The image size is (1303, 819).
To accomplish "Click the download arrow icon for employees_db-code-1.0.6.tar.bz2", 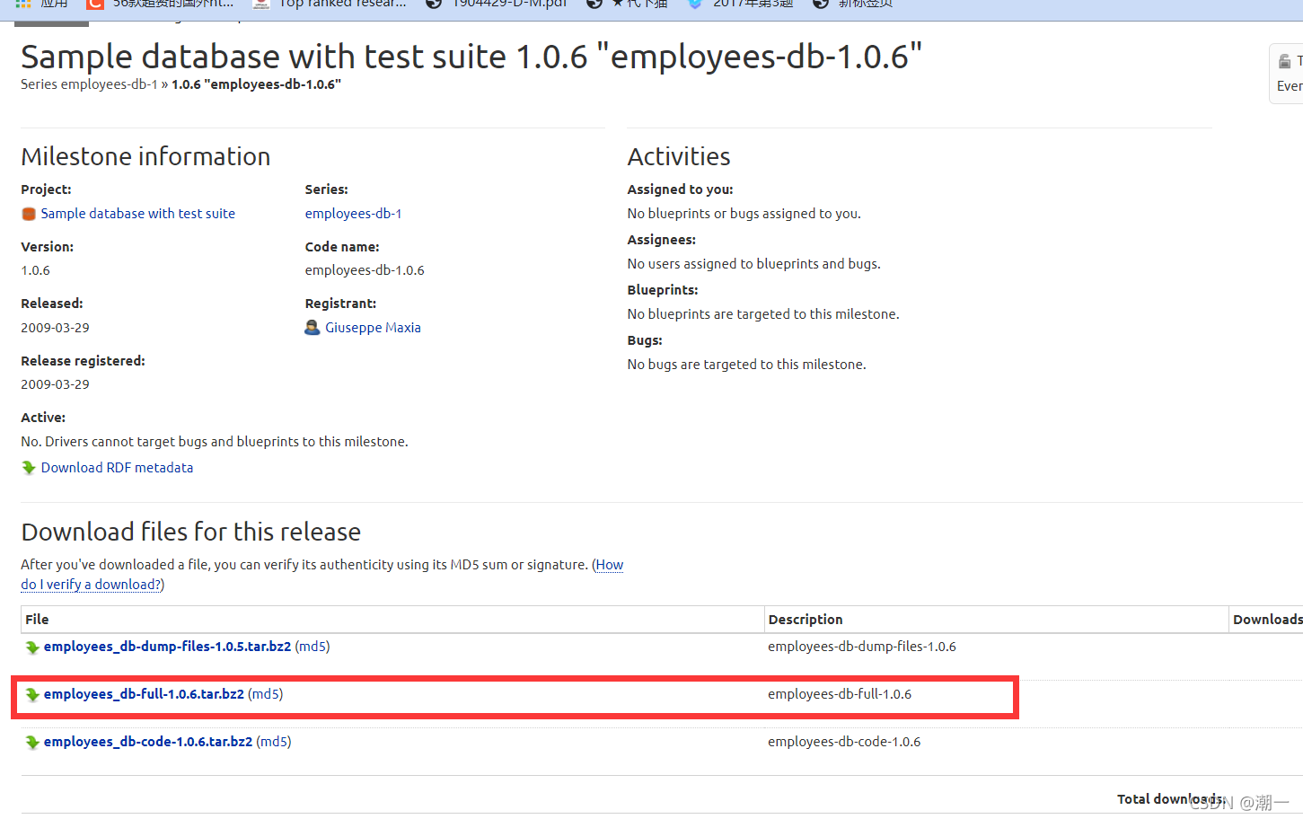I will click(32, 743).
